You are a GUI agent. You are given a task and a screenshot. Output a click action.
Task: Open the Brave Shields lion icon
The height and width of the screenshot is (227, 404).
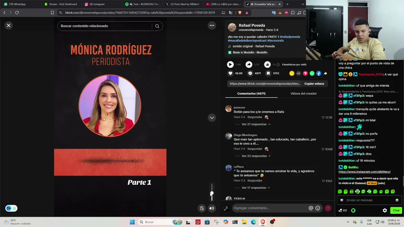239,13
